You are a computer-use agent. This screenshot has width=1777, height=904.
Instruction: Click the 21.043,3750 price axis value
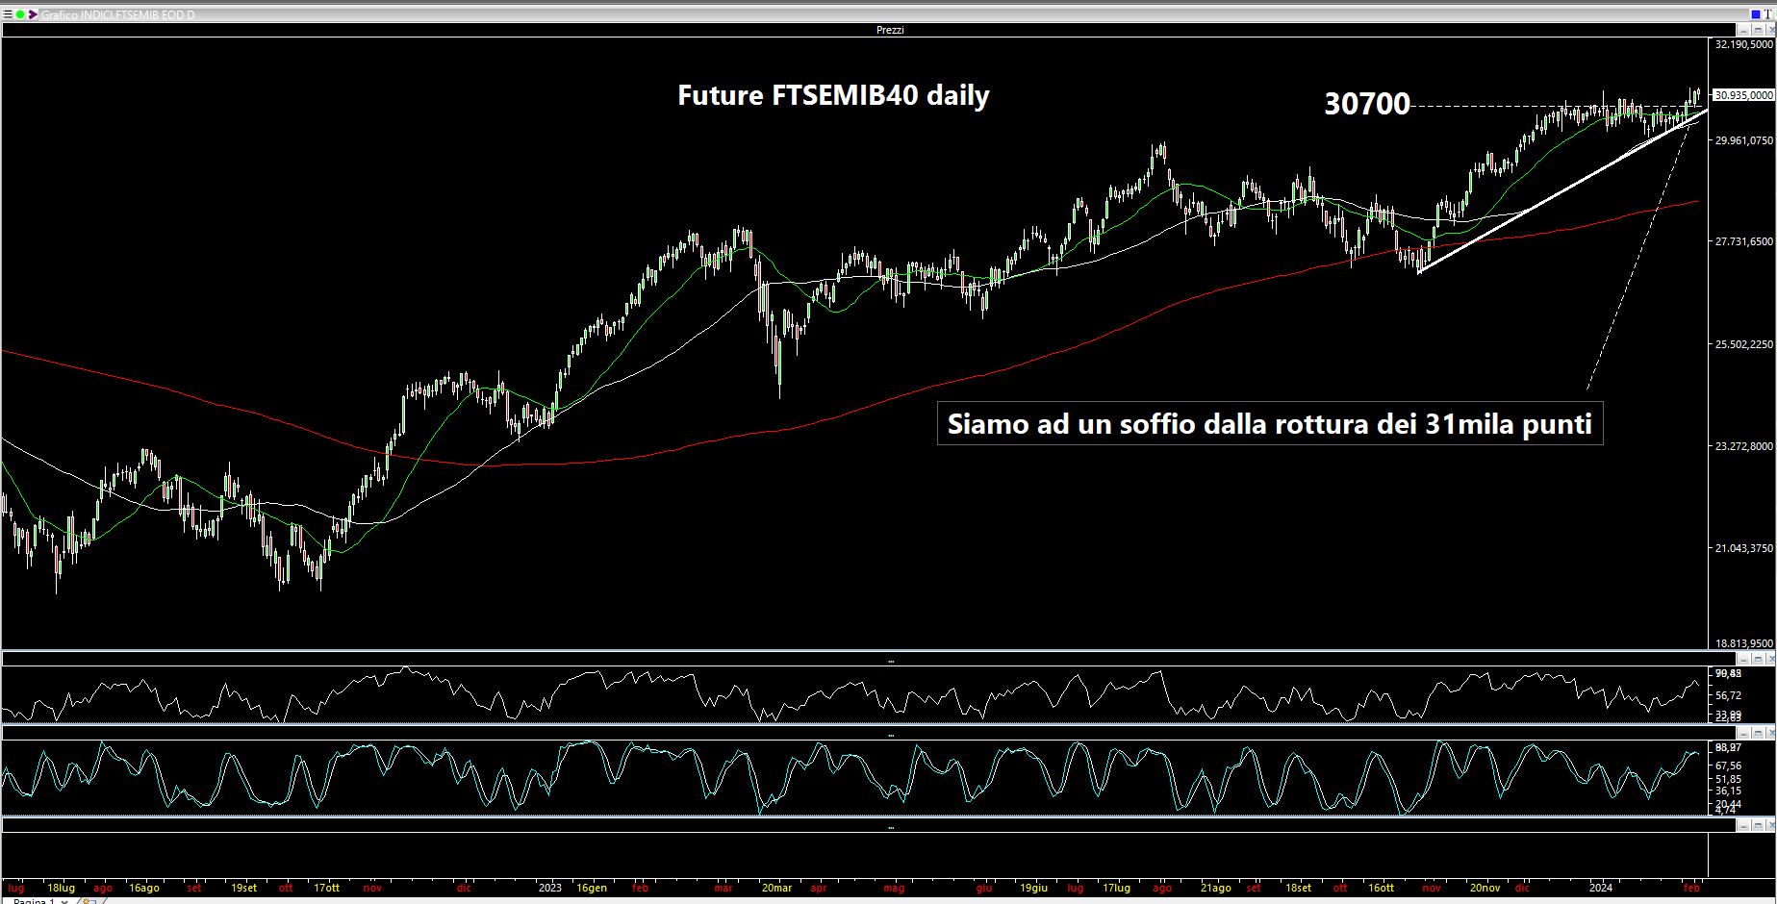[x=1744, y=548]
